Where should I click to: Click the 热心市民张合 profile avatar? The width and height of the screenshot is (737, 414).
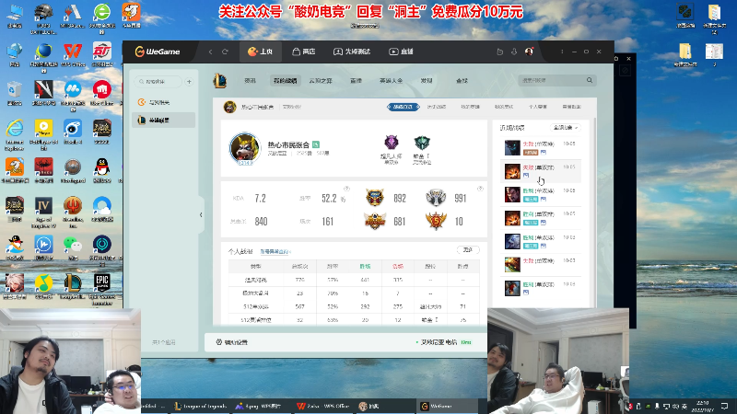(x=244, y=149)
